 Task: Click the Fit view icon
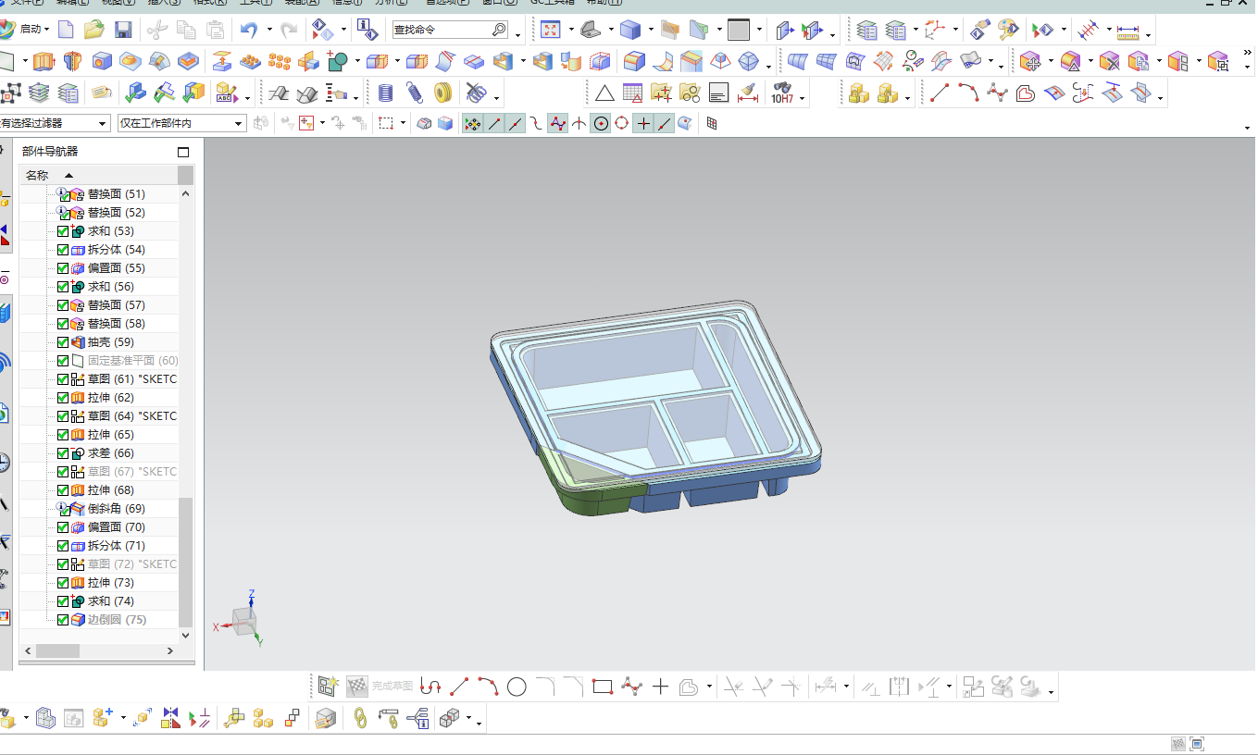click(551, 30)
